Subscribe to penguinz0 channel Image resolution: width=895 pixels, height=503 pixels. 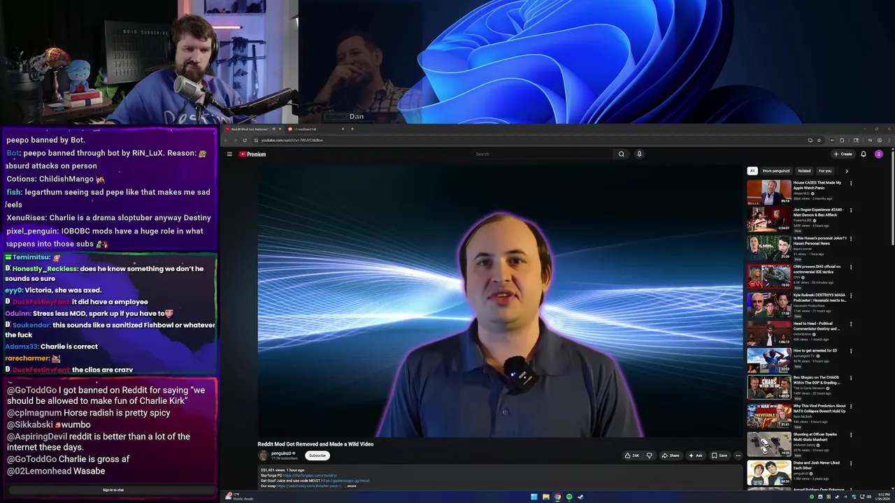(x=317, y=455)
